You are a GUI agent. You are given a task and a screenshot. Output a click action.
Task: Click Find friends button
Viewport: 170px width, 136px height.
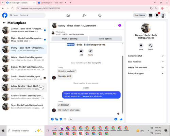(x=140, y=15)
